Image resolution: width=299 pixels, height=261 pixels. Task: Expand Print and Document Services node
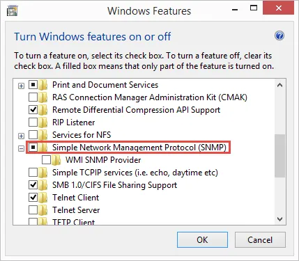(21, 86)
